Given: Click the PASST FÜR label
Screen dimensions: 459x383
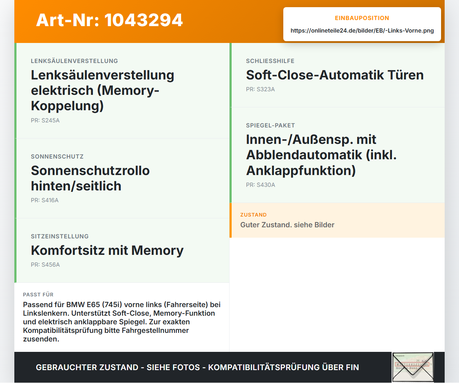Looking at the screenshot, I should 38,295.
